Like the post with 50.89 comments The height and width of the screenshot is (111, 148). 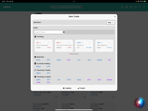coord(114,97)
